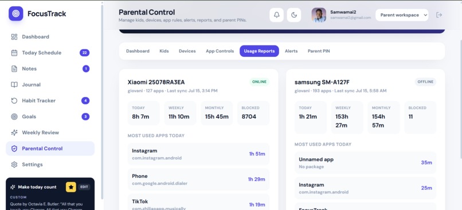
Task: Switch to the Dashboard tab
Action: (x=138, y=51)
